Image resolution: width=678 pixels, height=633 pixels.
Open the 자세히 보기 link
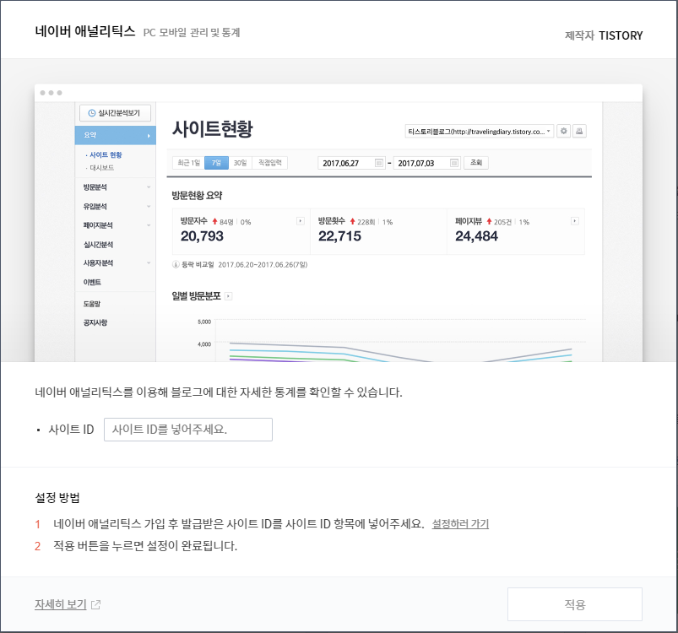coord(61,604)
